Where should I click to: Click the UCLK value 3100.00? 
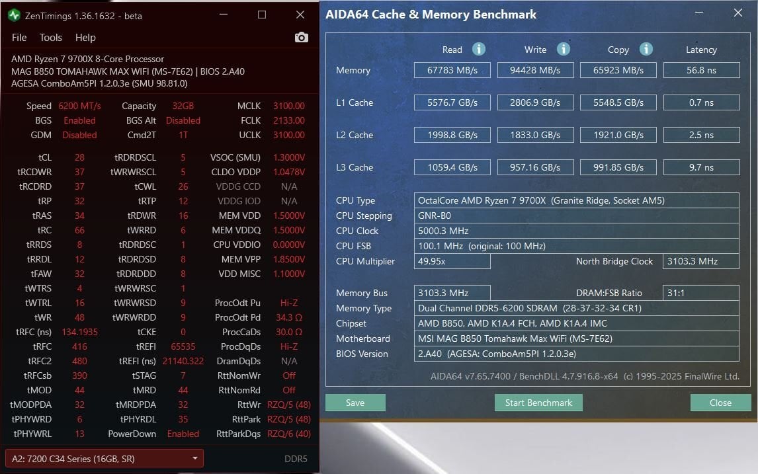tap(289, 135)
